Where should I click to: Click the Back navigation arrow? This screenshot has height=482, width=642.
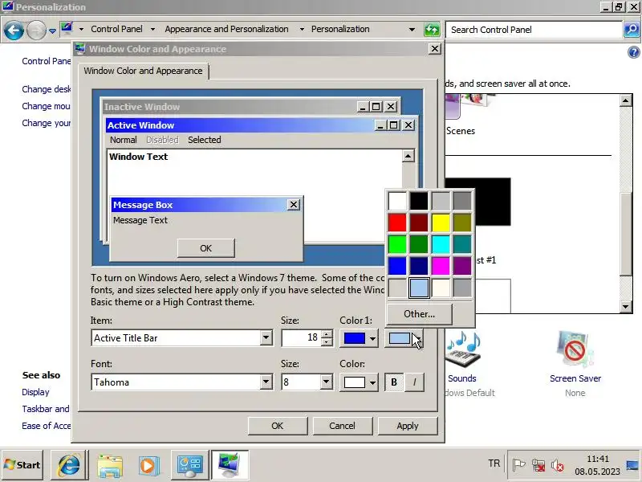14,30
